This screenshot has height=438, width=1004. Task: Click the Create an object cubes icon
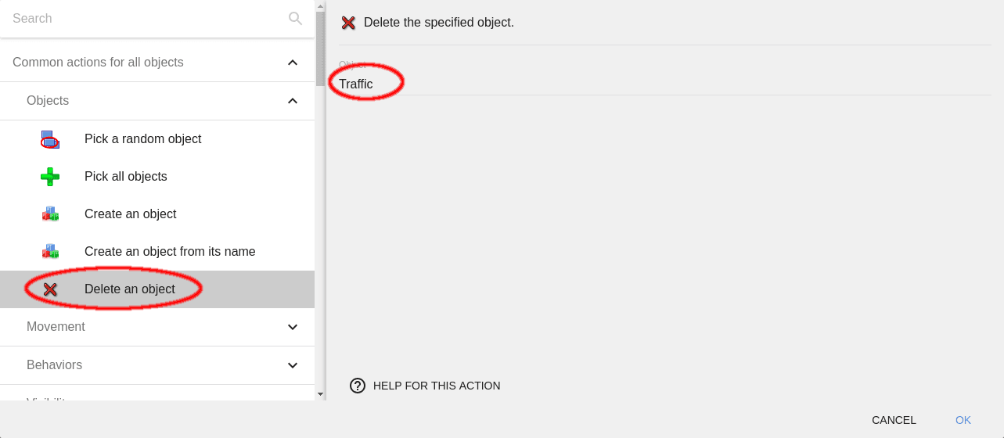point(50,214)
